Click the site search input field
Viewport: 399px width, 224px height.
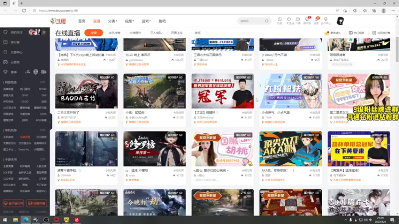pyautogui.click(x=251, y=21)
